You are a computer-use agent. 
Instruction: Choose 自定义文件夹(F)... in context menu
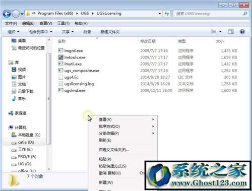[122, 150]
